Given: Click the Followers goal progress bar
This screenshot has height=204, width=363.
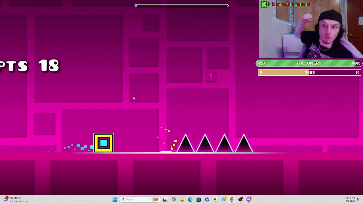Looking at the screenshot, I should coord(309,63).
